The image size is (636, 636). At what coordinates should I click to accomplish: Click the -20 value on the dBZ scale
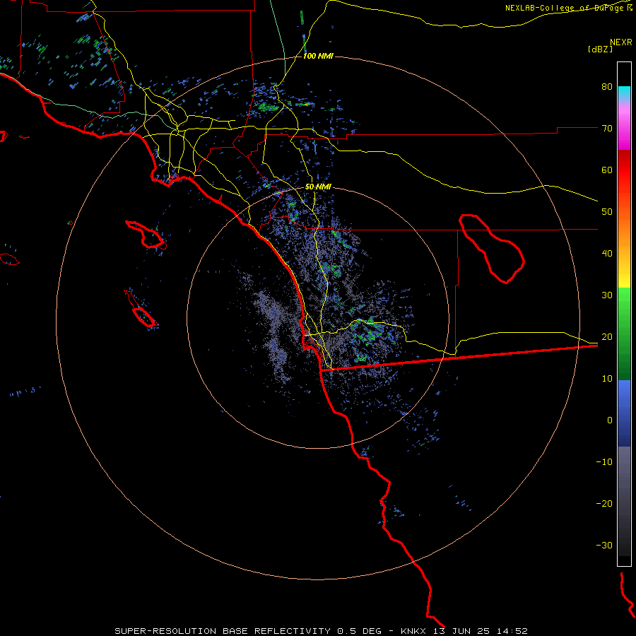604,503
